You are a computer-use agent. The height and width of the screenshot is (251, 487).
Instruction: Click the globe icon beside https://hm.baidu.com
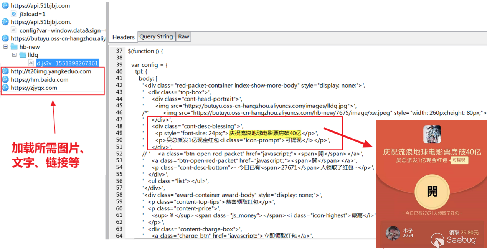(5, 80)
